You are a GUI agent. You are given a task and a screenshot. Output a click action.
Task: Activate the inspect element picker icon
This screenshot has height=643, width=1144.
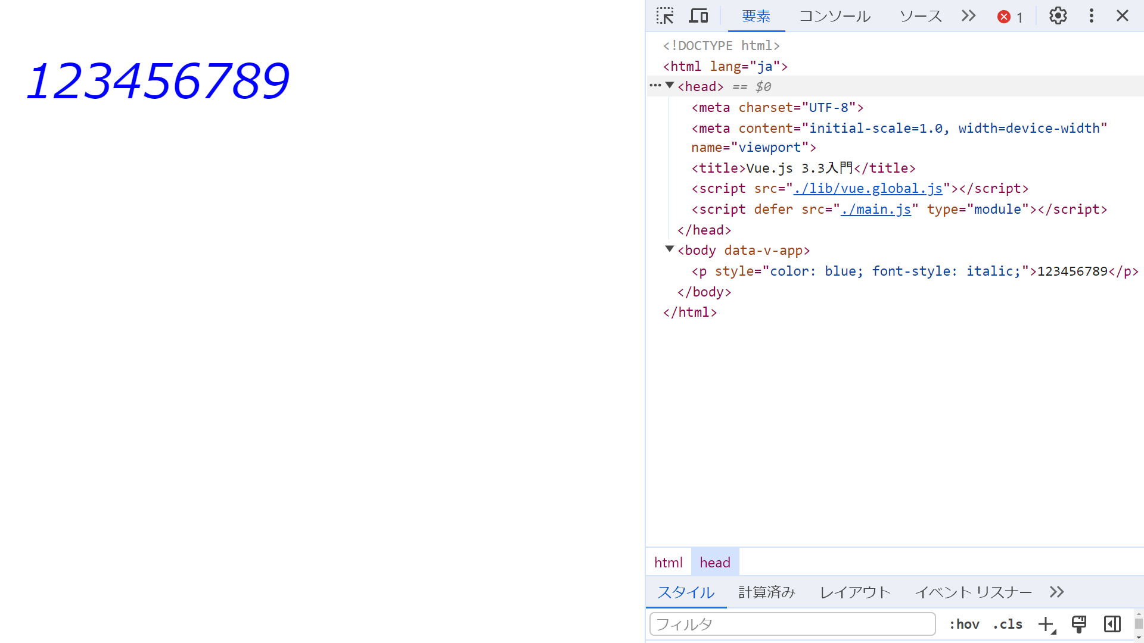click(665, 16)
